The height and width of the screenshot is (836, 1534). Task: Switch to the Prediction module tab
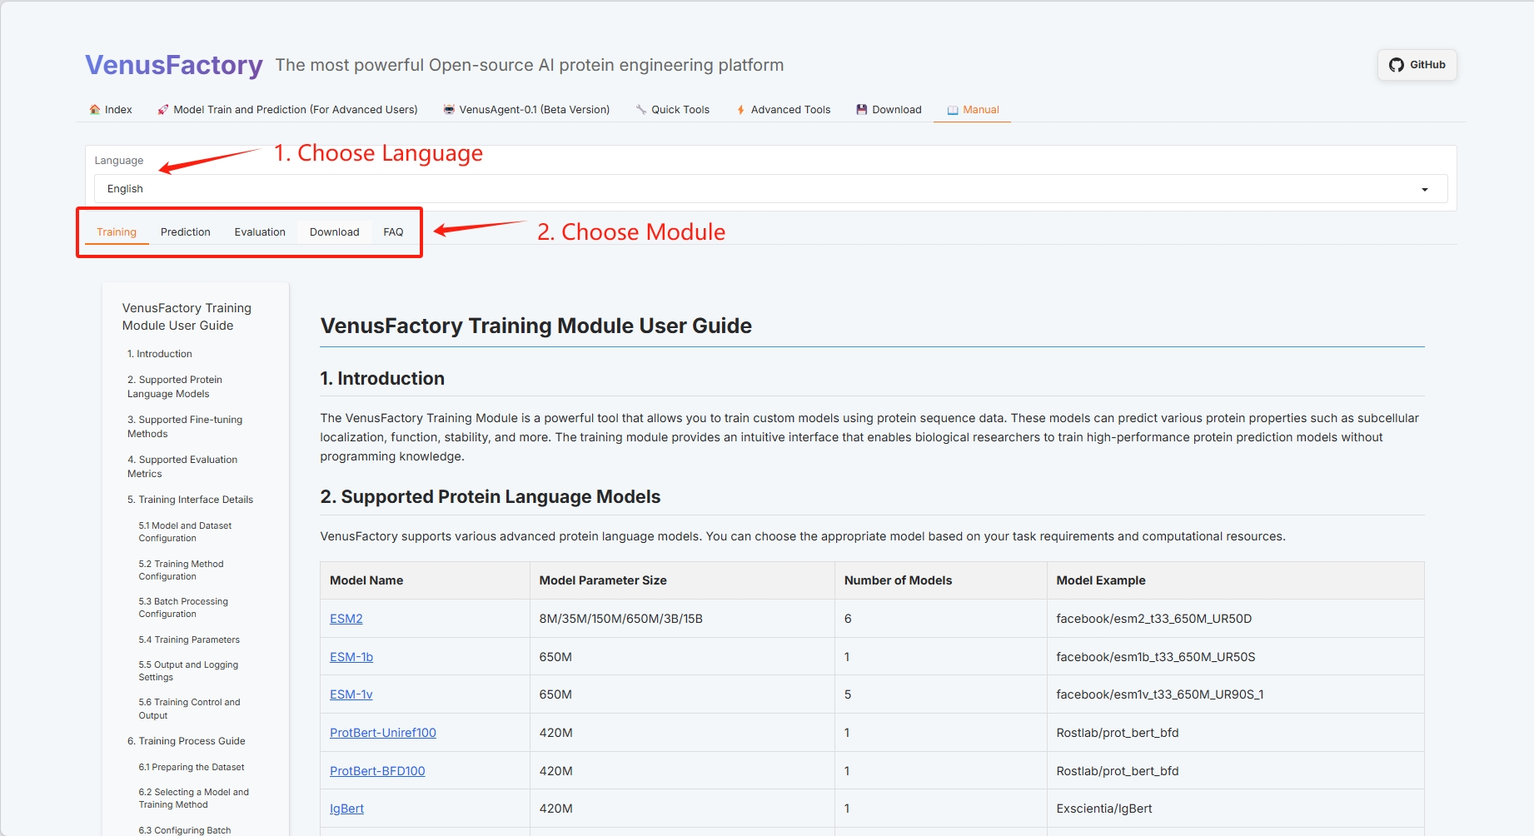(x=185, y=232)
